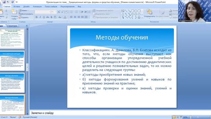
Task: Open the Выровнять текст dropdown
Action: pos(102,14)
